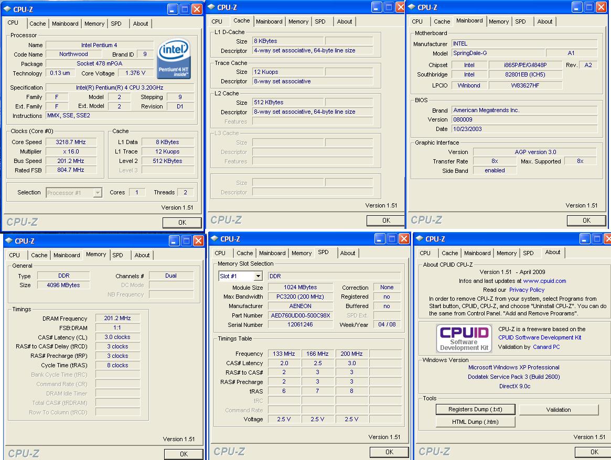Click the memory Size value '4096 MBytes'
This screenshot has height=460, width=611.
(63, 285)
